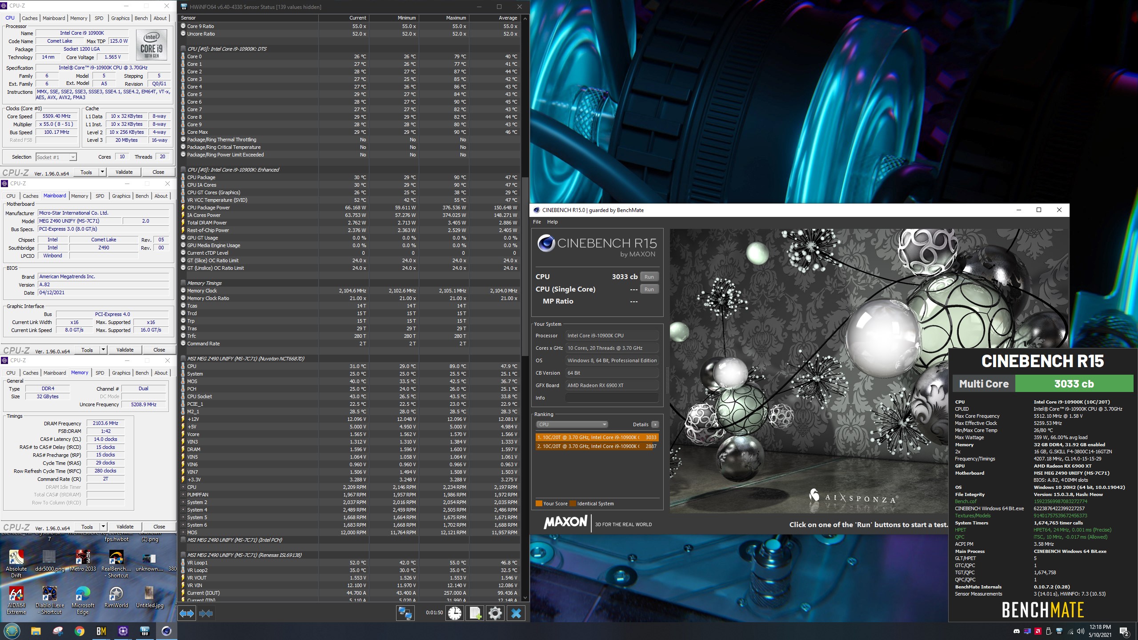Run Cinebench CPU Single Core test

click(x=649, y=289)
